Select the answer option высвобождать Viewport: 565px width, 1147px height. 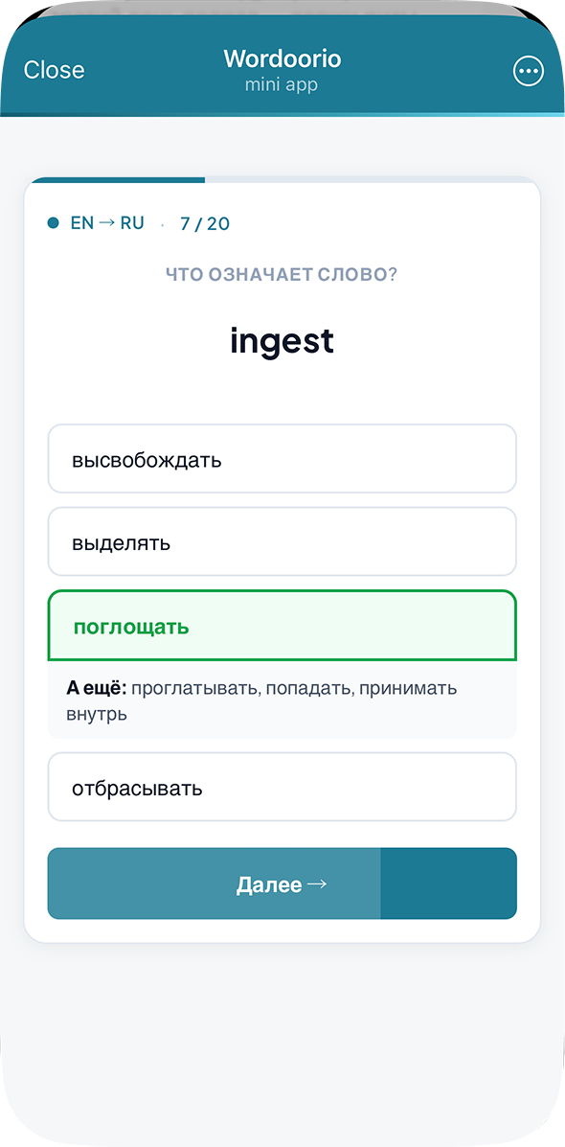[x=282, y=458]
